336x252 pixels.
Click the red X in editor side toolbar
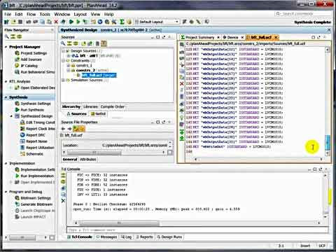182,83
